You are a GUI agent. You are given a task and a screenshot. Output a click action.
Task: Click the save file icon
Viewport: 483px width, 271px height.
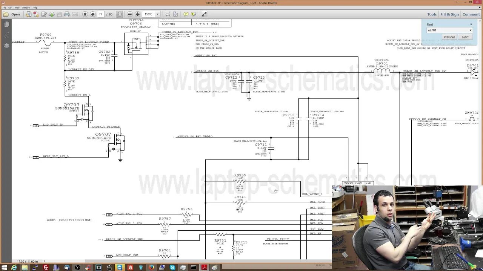pyautogui.click(x=59, y=14)
